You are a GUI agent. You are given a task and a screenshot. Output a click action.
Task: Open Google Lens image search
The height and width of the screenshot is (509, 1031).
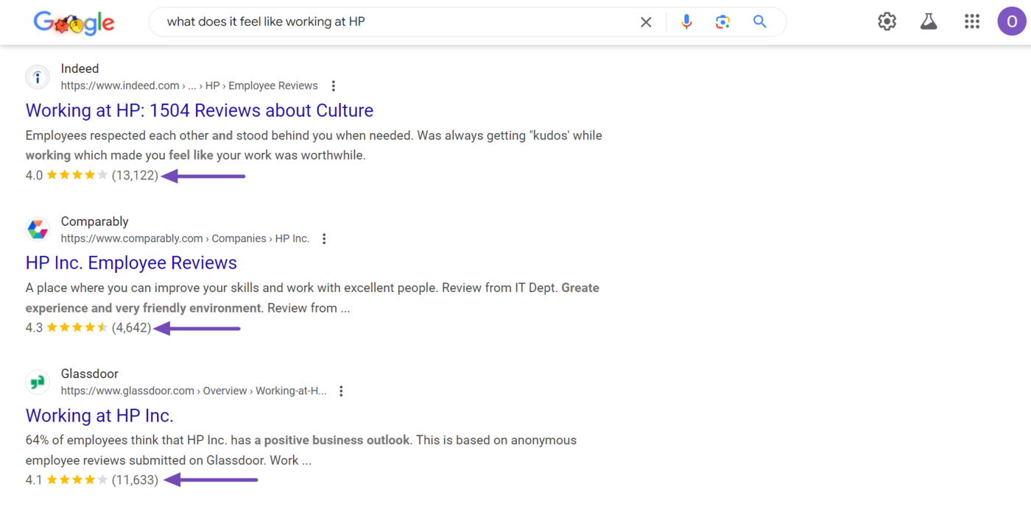click(x=722, y=22)
